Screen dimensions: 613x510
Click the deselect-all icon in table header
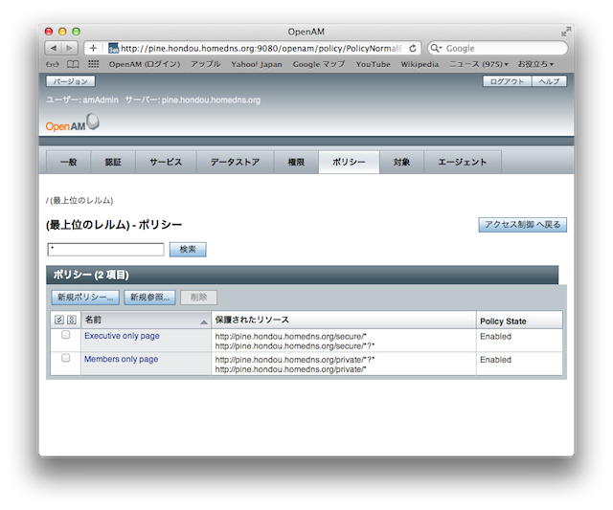pyautogui.click(x=71, y=321)
